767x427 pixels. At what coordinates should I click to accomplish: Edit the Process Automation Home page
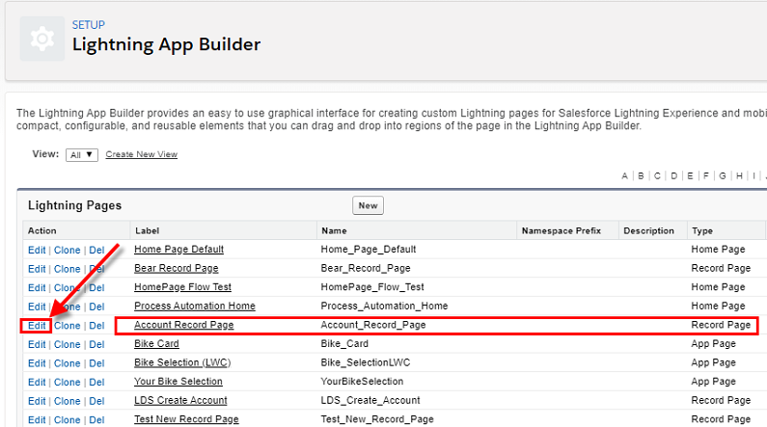[x=37, y=307]
